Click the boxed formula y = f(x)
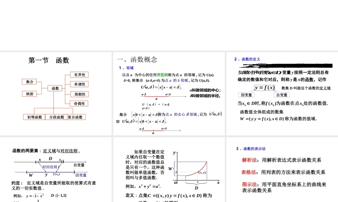The width and height of the screenshot is (338, 202). coord(265,88)
